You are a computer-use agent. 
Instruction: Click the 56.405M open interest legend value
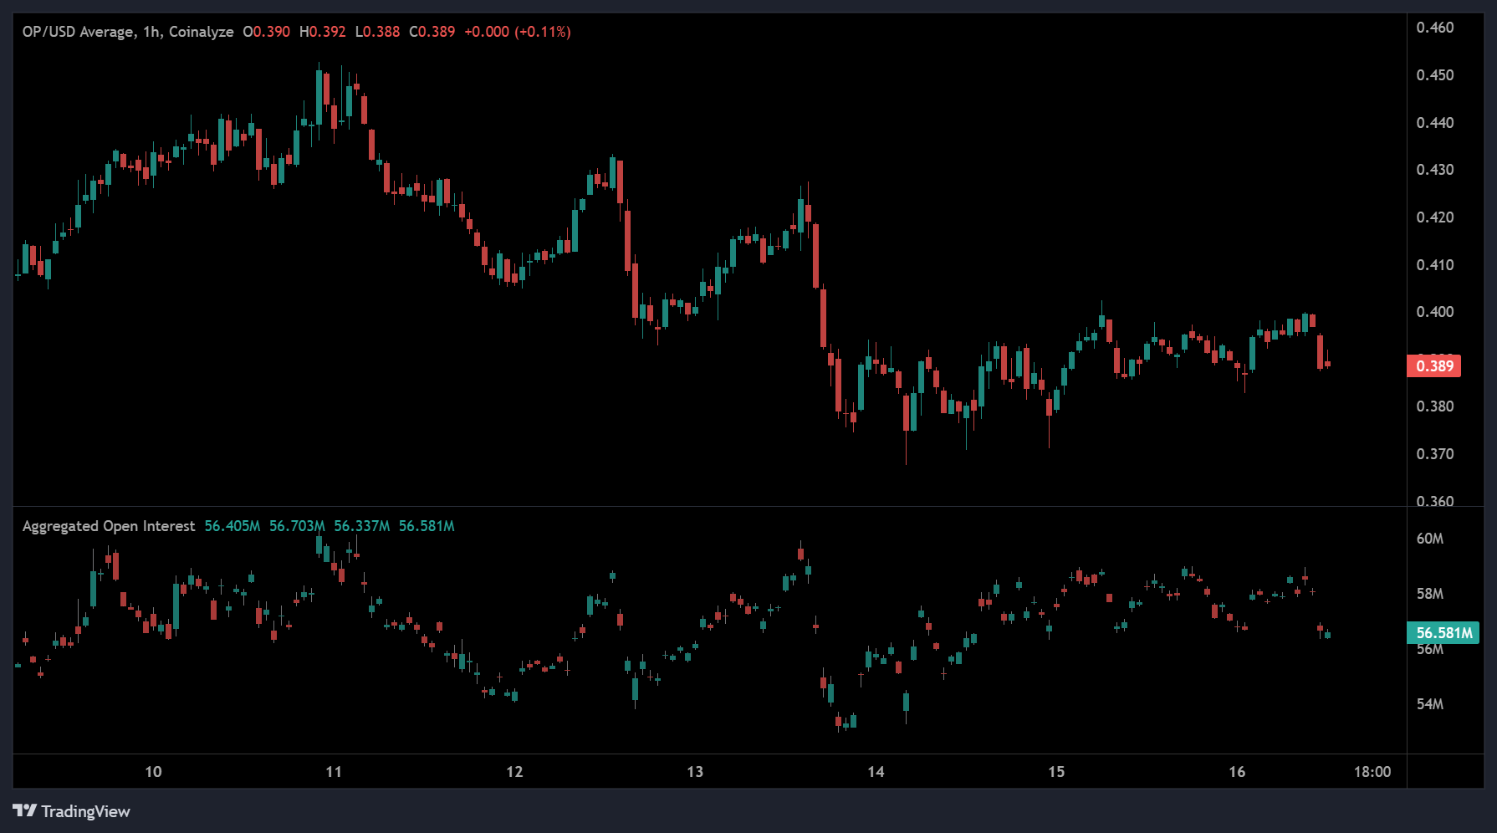(232, 526)
